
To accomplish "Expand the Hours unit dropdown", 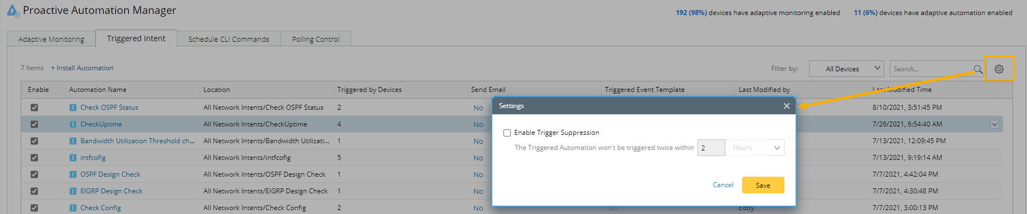I will pyautogui.click(x=755, y=148).
